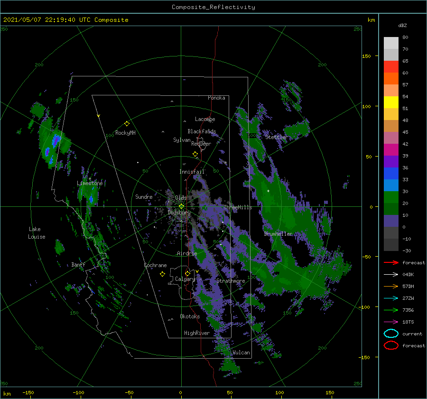Image resolution: width=427 pixels, height=399 pixels.
Task: Select the magenta 39-42 dBZ legend swatch
Action: coord(391,150)
